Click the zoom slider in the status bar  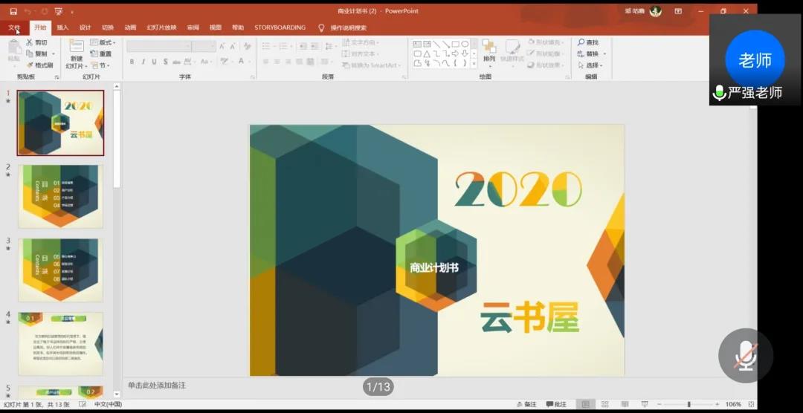[688, 404]
